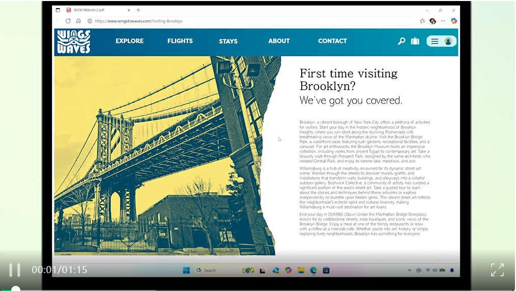Screen dimensions: 516x291
Task: Click the paragraph starting 'Williamsburg is a hub'
Action: click(365, 188)
